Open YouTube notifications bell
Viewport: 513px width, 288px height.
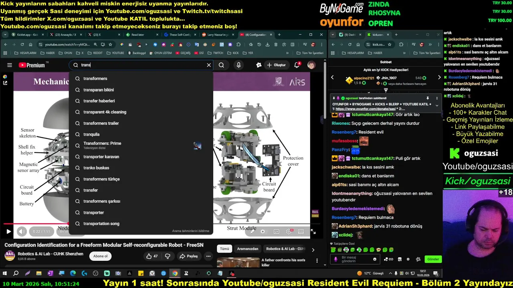coord(297,65)
